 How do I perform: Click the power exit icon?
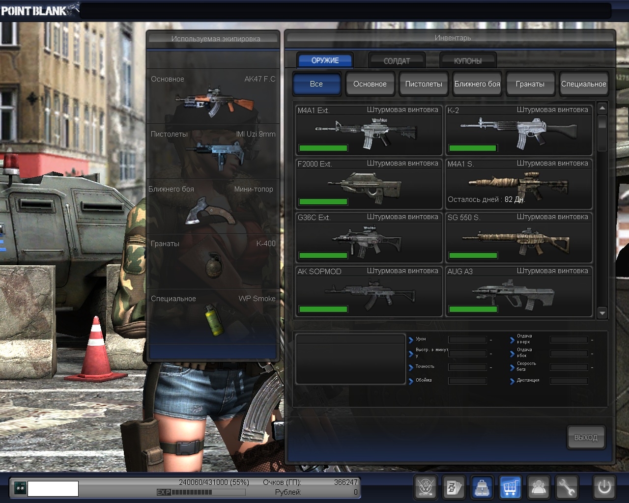click(604, 487)
